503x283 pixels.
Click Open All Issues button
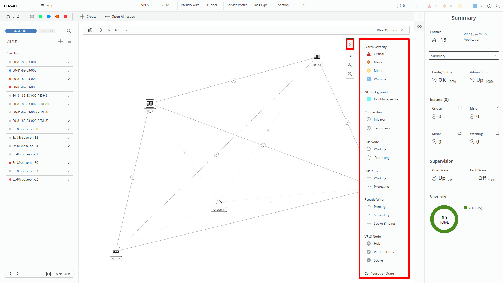120,17
